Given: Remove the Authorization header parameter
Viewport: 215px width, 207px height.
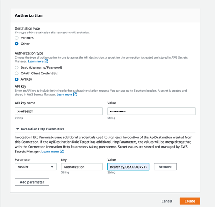Looking at the screenshot, I should [165, 167].
